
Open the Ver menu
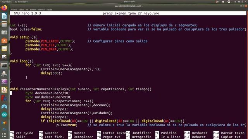pyautogui.click(x=27, y=10)
